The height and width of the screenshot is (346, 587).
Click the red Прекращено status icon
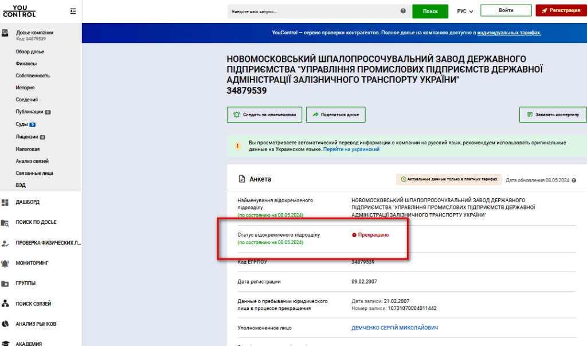(354, 235)
